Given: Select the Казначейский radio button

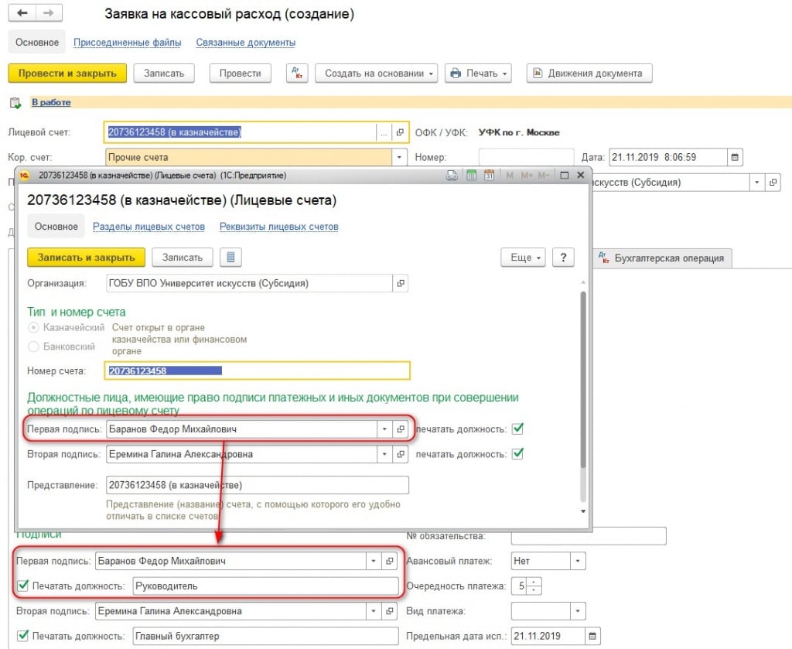Looking at the screenshot, I should [x=33, y=328].
